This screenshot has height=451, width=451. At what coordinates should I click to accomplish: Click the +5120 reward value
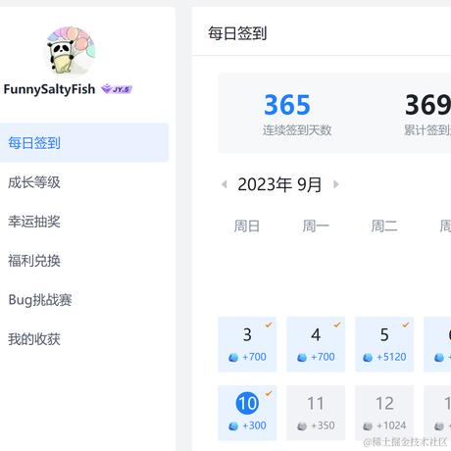pos(391,357)
